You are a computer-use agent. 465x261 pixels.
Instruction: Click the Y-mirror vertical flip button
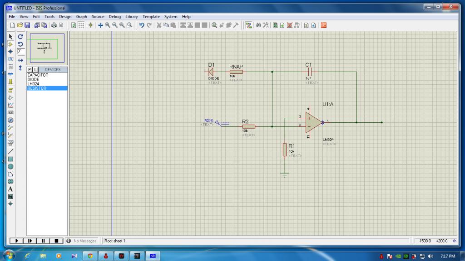point(20,68)
